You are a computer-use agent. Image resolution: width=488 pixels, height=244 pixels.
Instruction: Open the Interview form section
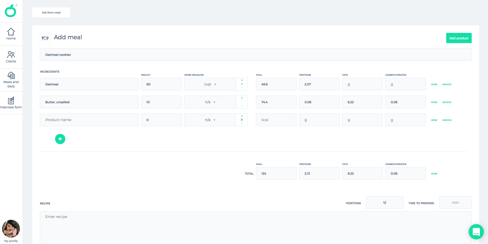coord(11,103)
